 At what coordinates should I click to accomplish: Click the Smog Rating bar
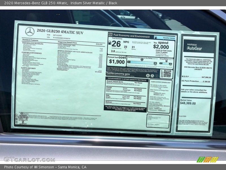click(x=166, y=63)
